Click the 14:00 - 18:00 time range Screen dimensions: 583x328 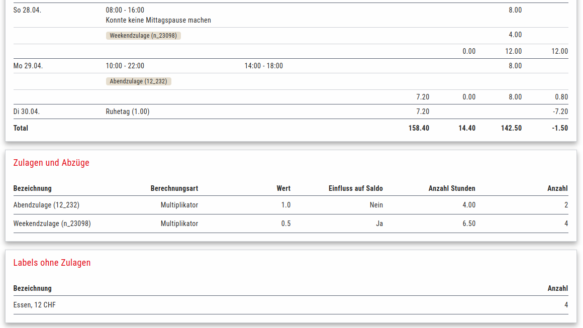(x=263, y=66)
